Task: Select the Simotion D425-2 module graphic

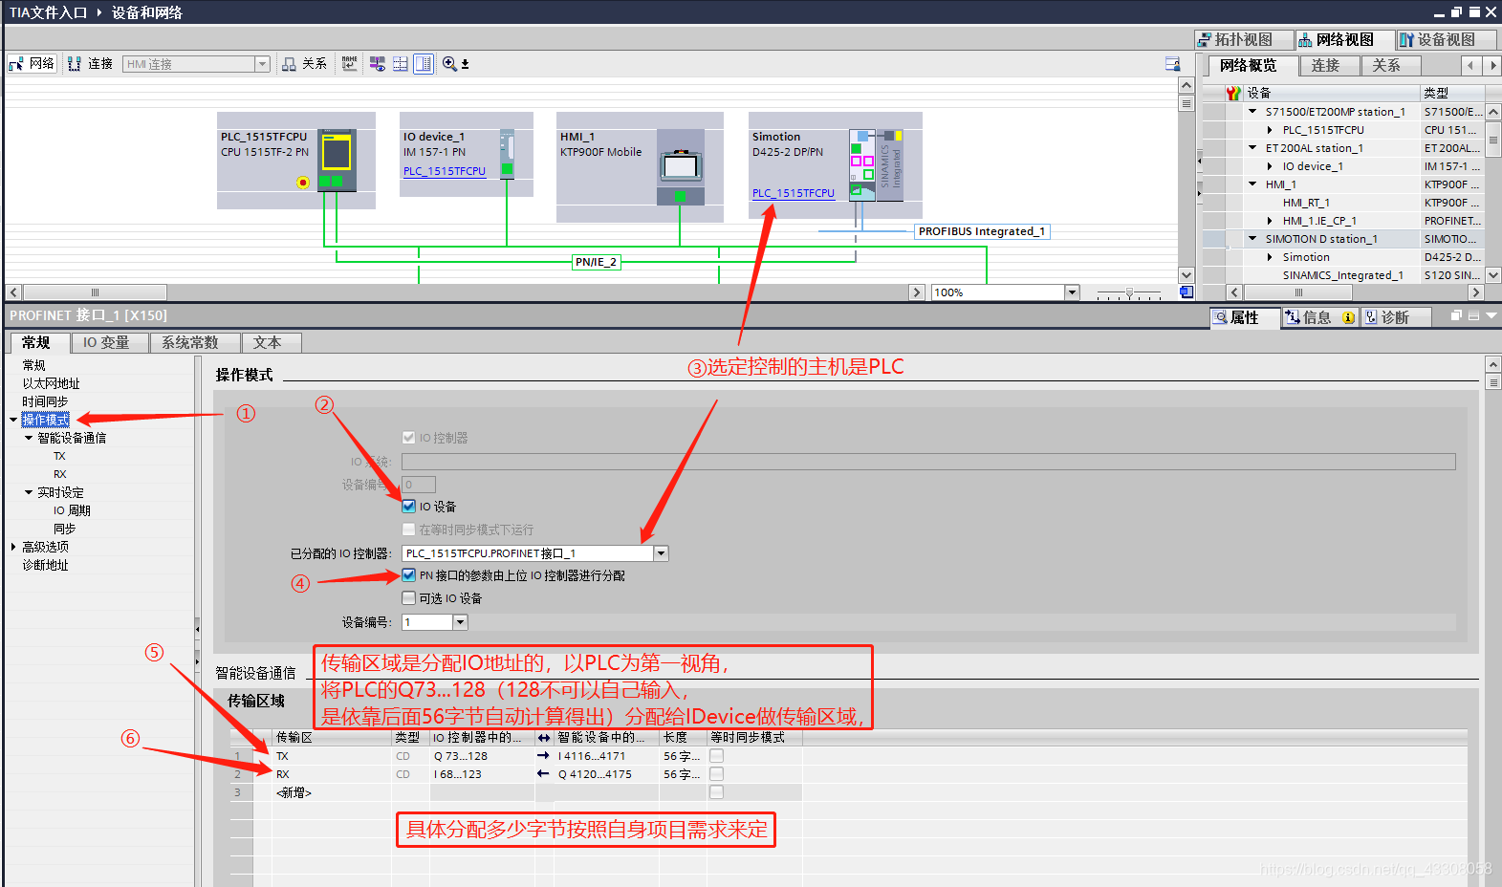Action: pyautogui.click(x=862, y=164)
